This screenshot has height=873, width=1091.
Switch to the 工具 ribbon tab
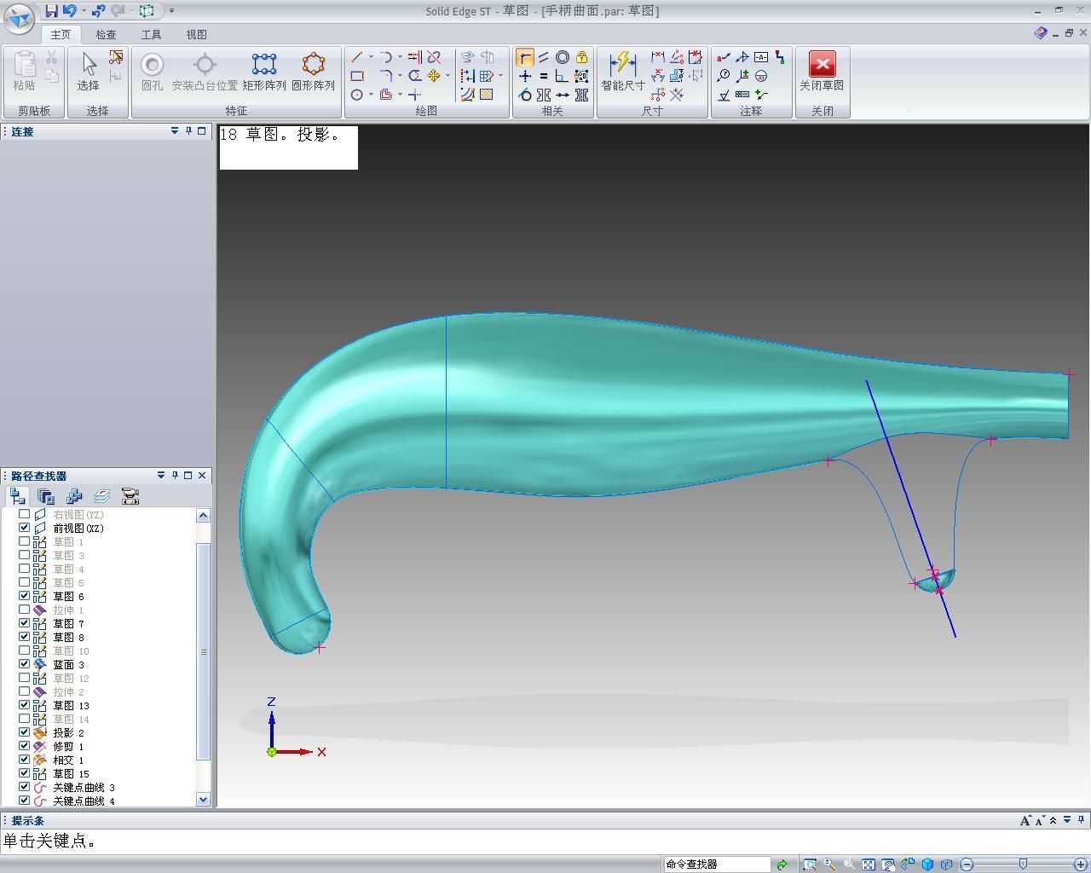[151, 35]
